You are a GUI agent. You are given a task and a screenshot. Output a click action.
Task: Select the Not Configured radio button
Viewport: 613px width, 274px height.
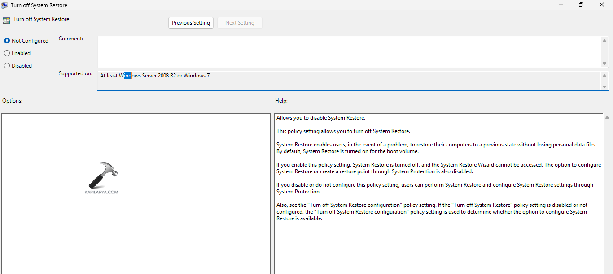[x=7, y=41]
